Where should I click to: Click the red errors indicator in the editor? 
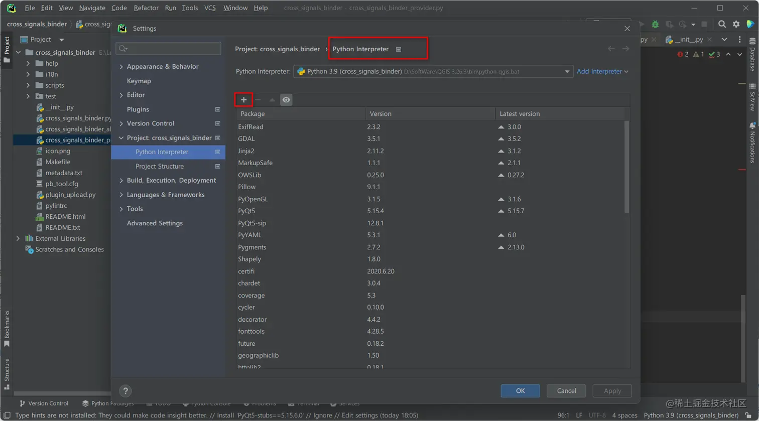pyautogui.click(x=683, y=54)
